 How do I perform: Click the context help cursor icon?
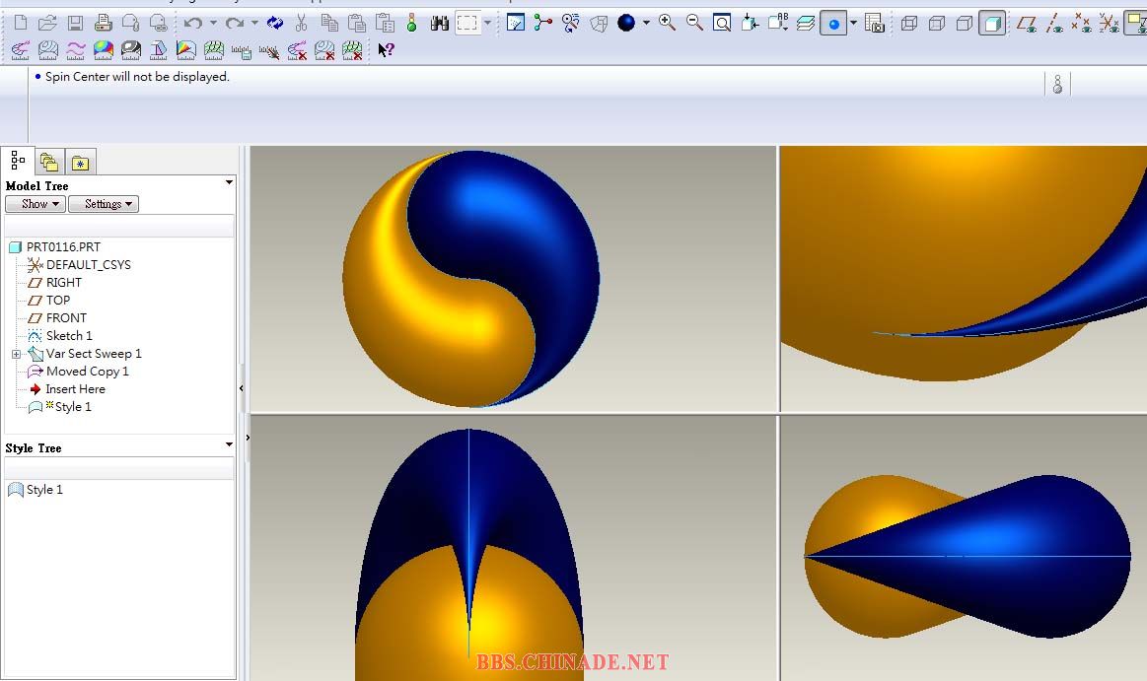point(386,49)
